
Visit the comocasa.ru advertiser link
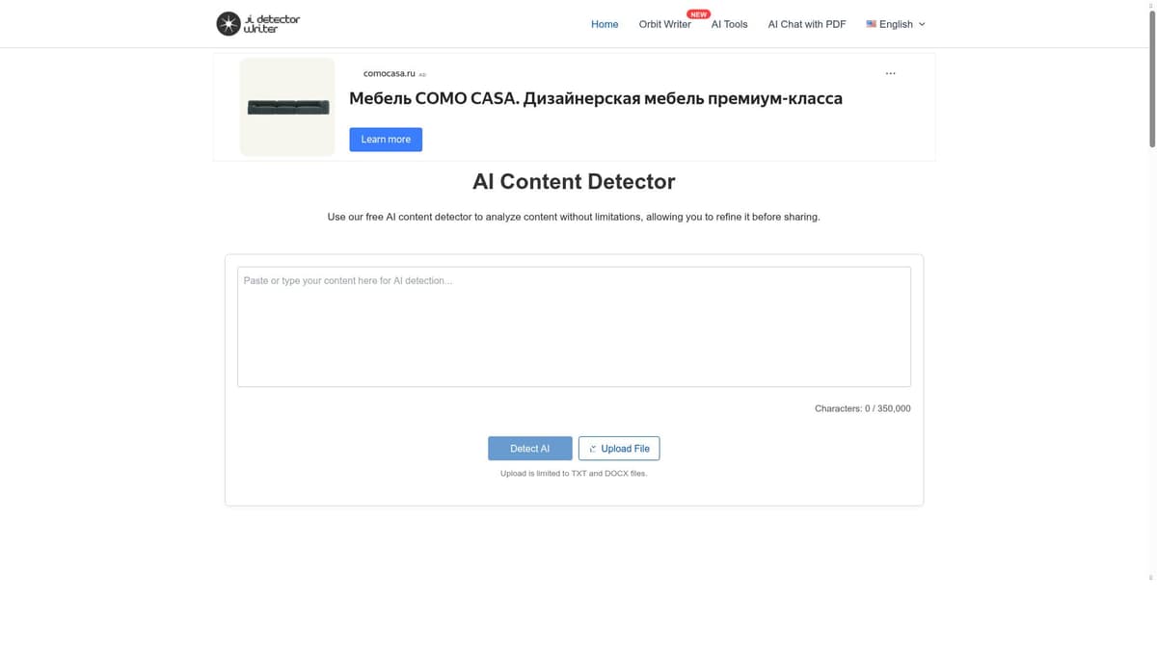(x=388, y=72)
